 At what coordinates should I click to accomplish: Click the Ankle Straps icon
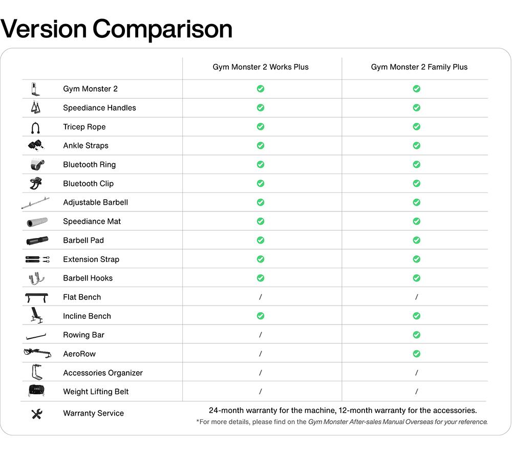tap(36, 145)
